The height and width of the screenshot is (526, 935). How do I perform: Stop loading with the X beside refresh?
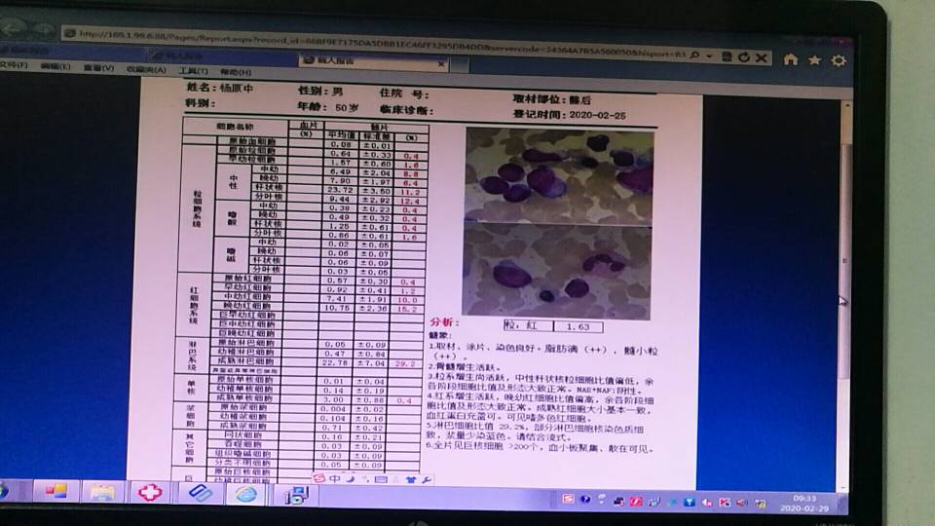click(762, 57)
